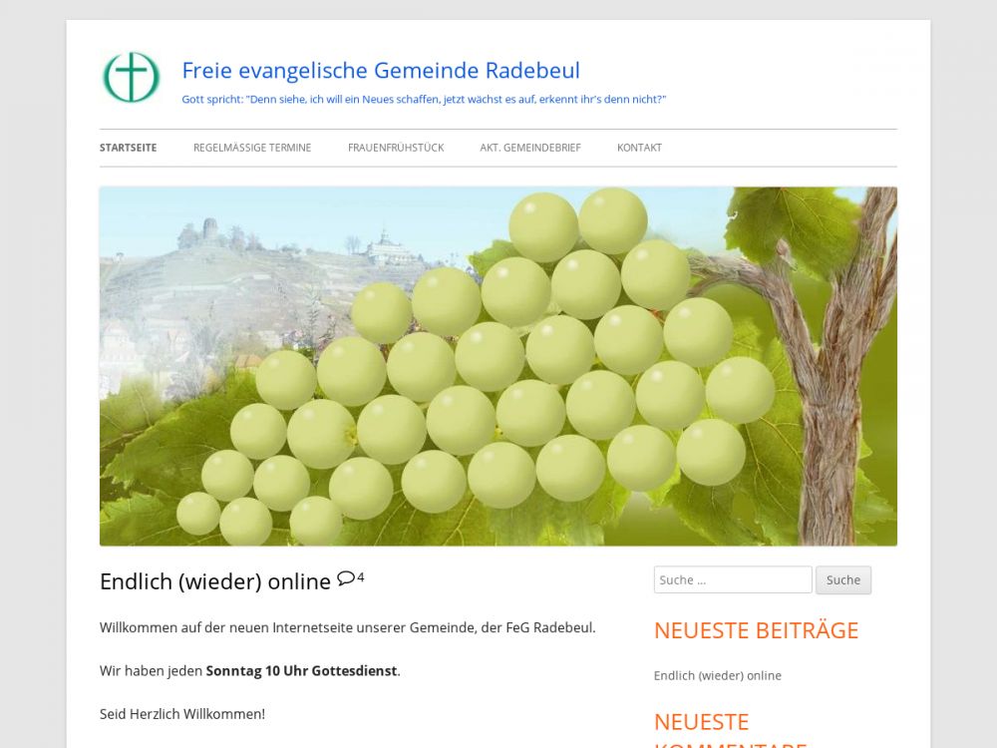Open the comments bubble icon beside post title
This screenshot has height=748, width=997.
(345, 578)
